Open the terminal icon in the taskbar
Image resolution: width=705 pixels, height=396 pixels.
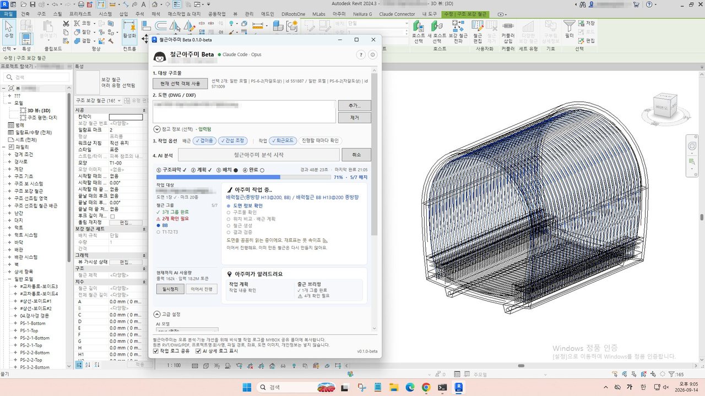click(442, 387)
